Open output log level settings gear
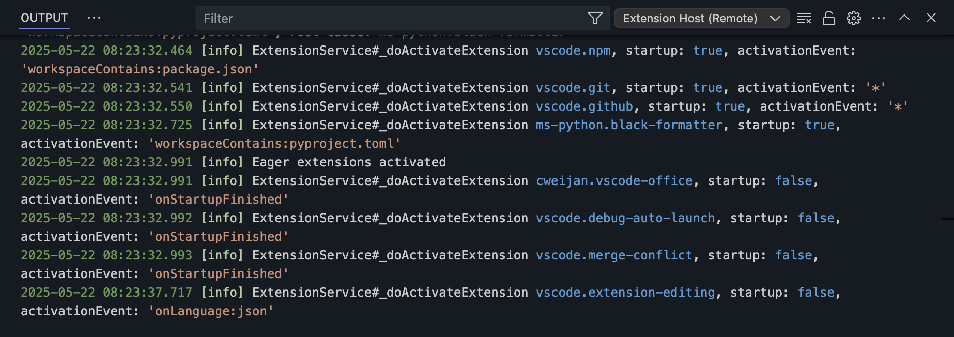The width and height of the screenshot is (954, 337). 853,19
